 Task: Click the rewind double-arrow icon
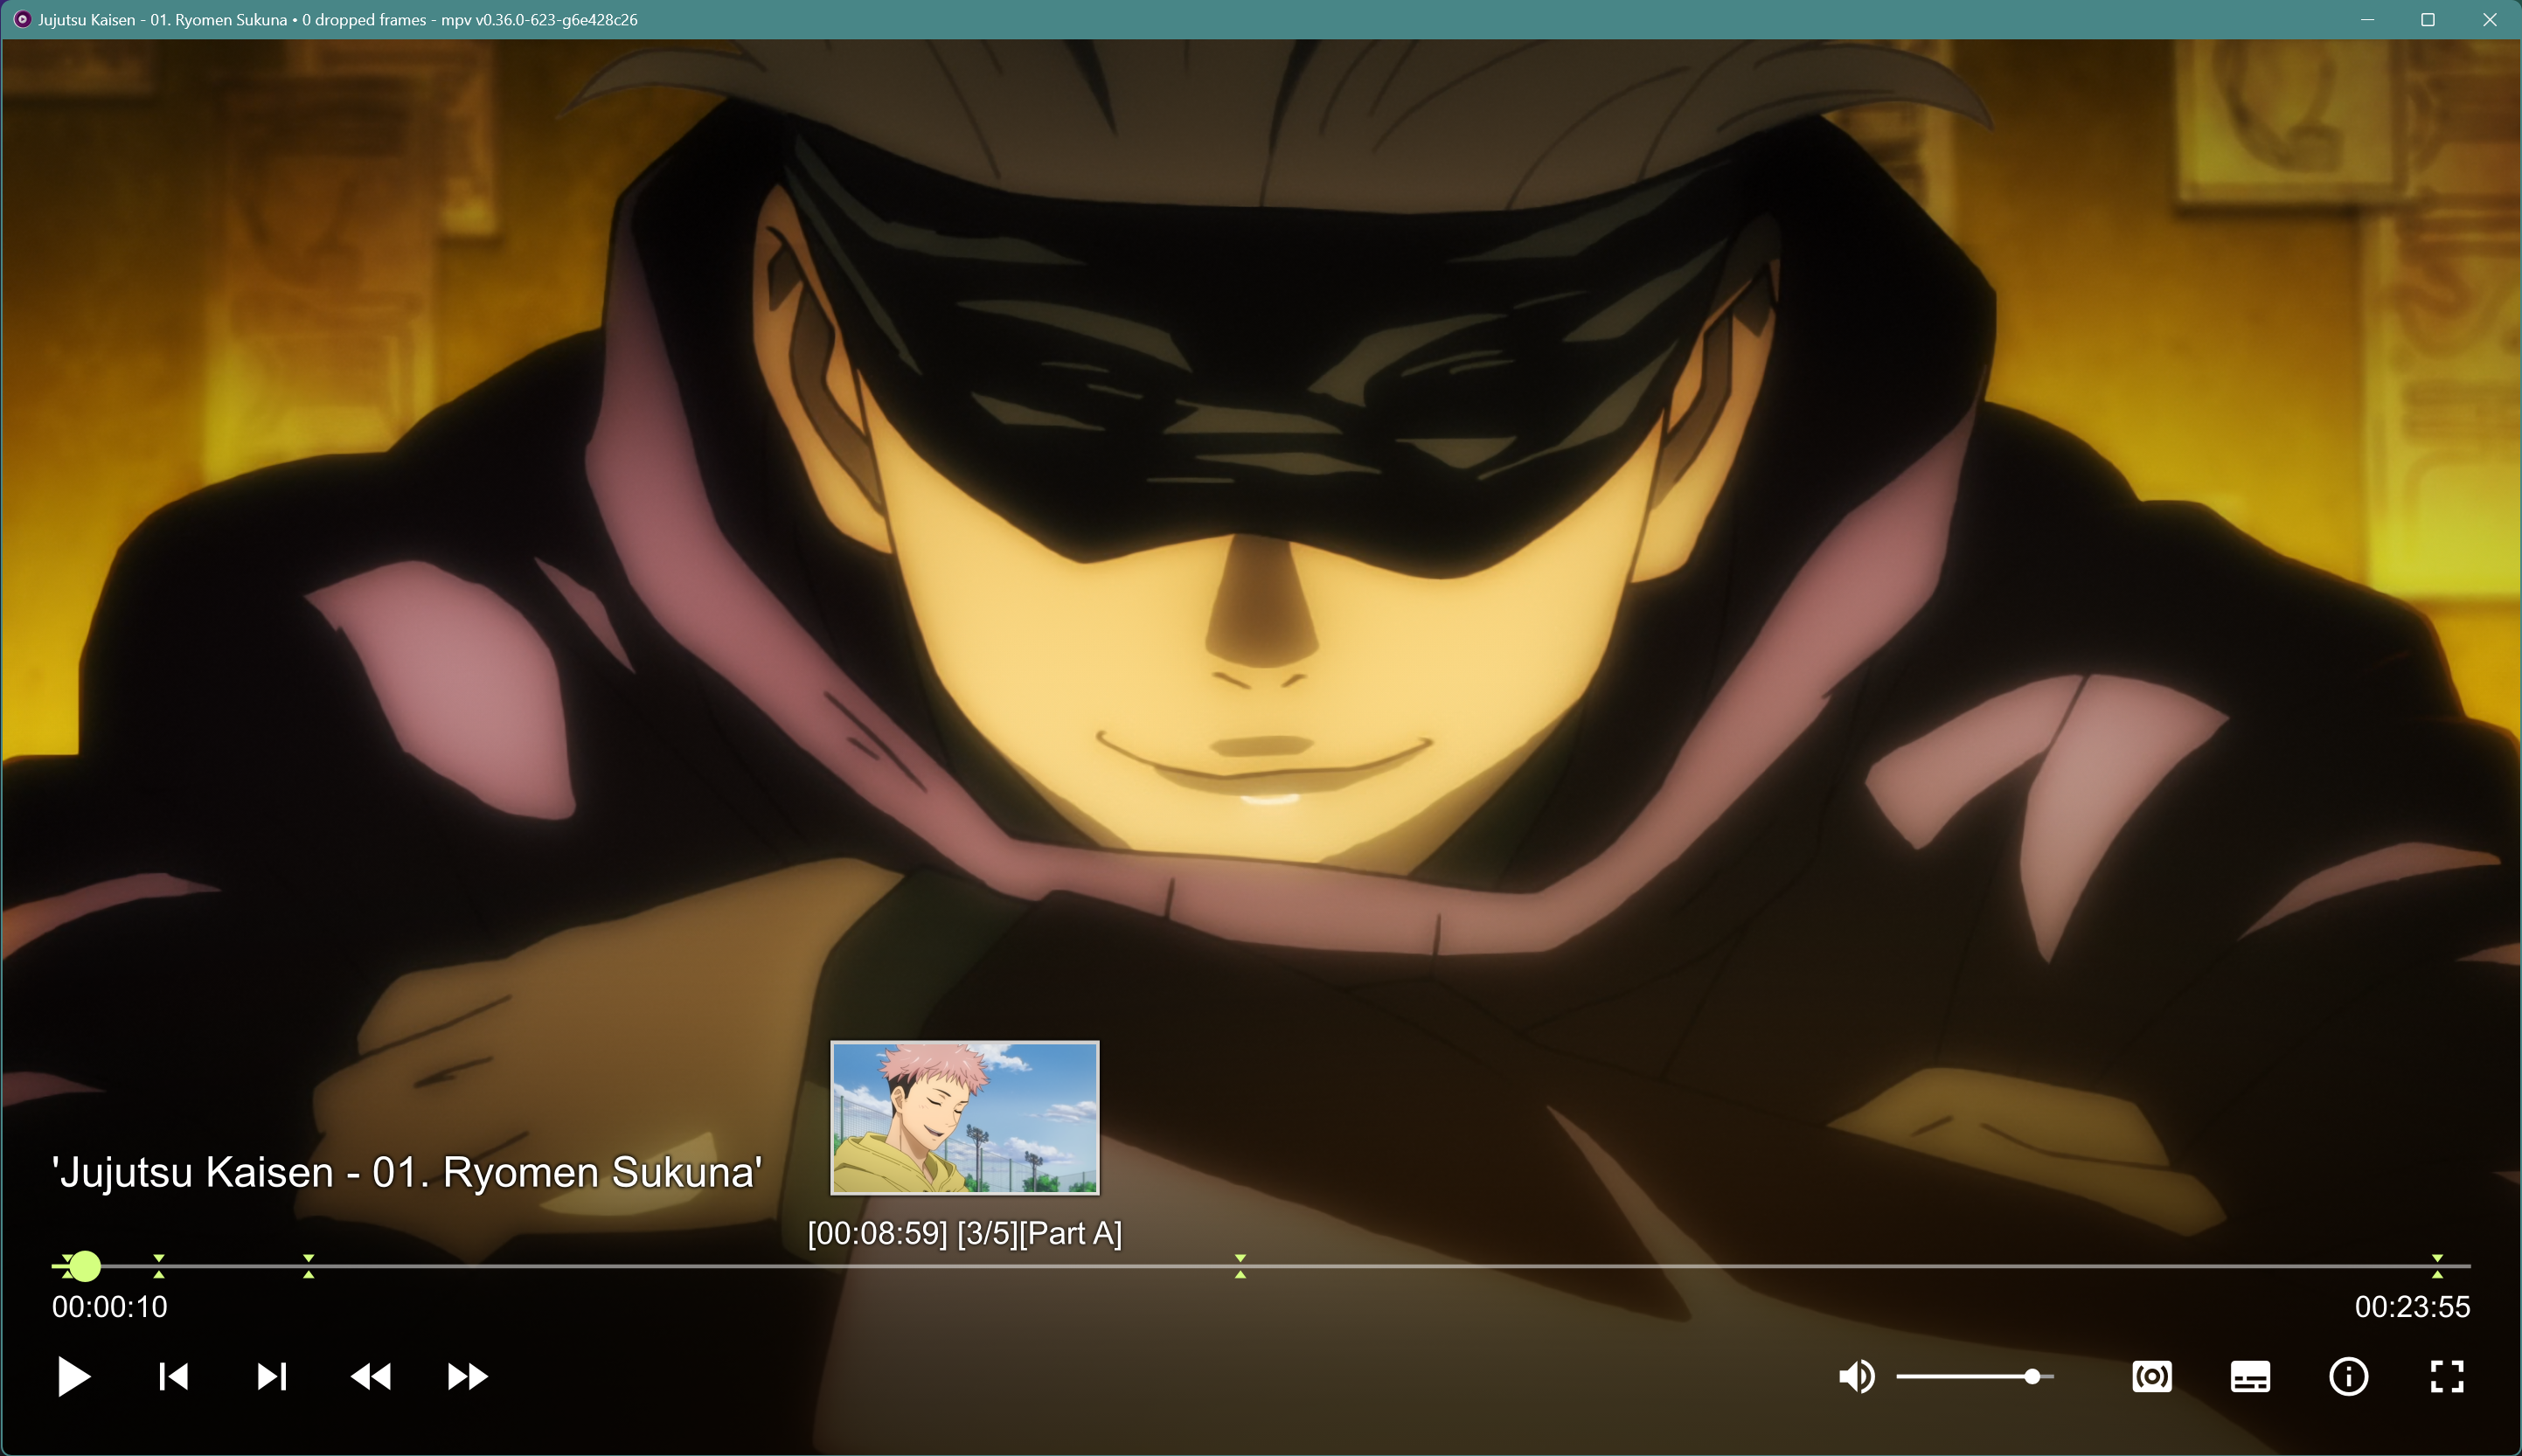[x=370, y=1377]
